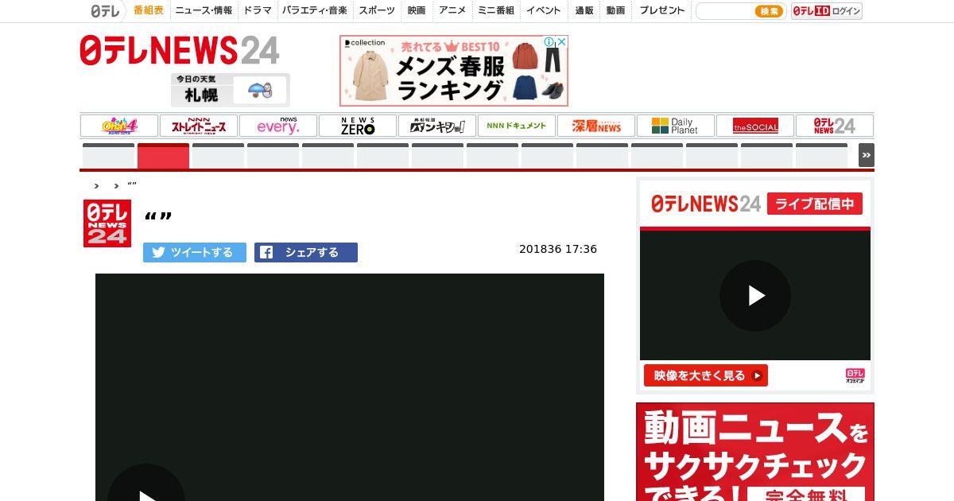954x501 pixels.
Task: Open the Daily Planet program logo
Action: pyautogui.click(x=676, y=126)
